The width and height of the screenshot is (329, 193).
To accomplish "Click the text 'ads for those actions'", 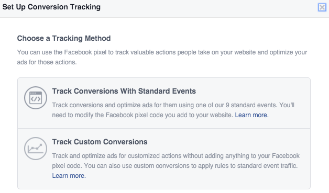I will (x=47, y=62).
